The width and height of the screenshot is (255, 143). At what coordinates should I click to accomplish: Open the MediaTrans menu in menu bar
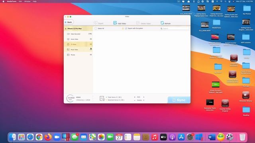pyautogui.click(x=12, y=1)
